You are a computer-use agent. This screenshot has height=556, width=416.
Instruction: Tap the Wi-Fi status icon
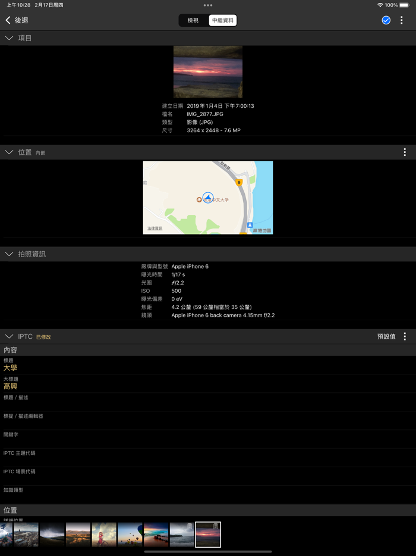coord(380,5)
